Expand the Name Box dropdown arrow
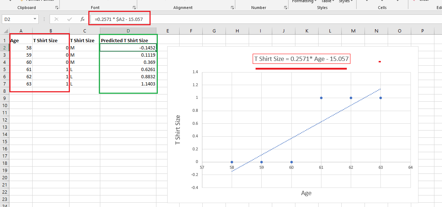The height and width of the screenshot is (207, 442). (x=35, y=19)
